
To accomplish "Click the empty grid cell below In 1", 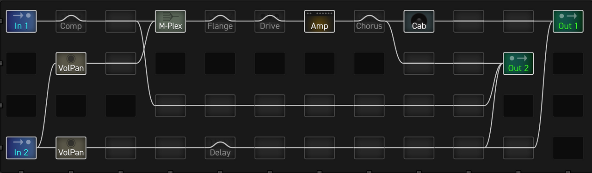I will point(21,64).
